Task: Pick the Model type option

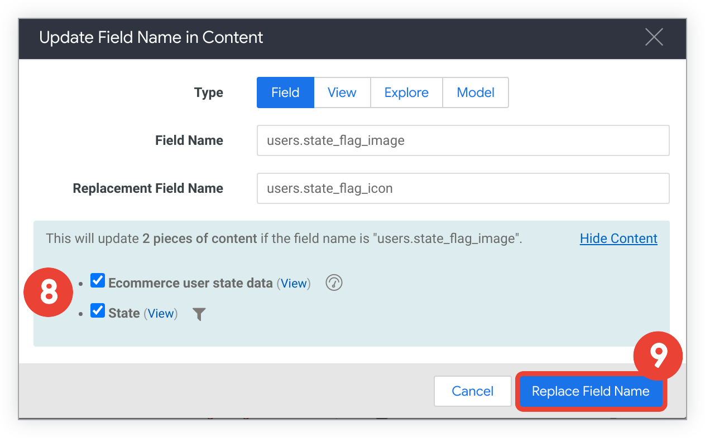Action: pyautogui.click(x=476, y=93)
